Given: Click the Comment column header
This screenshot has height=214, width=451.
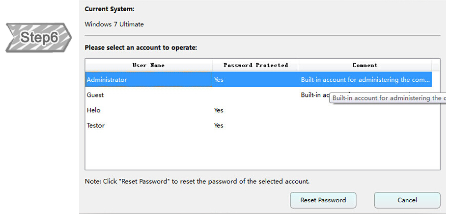Looking at the screenshot, I should pyautogui.click(x=365, y=65).
